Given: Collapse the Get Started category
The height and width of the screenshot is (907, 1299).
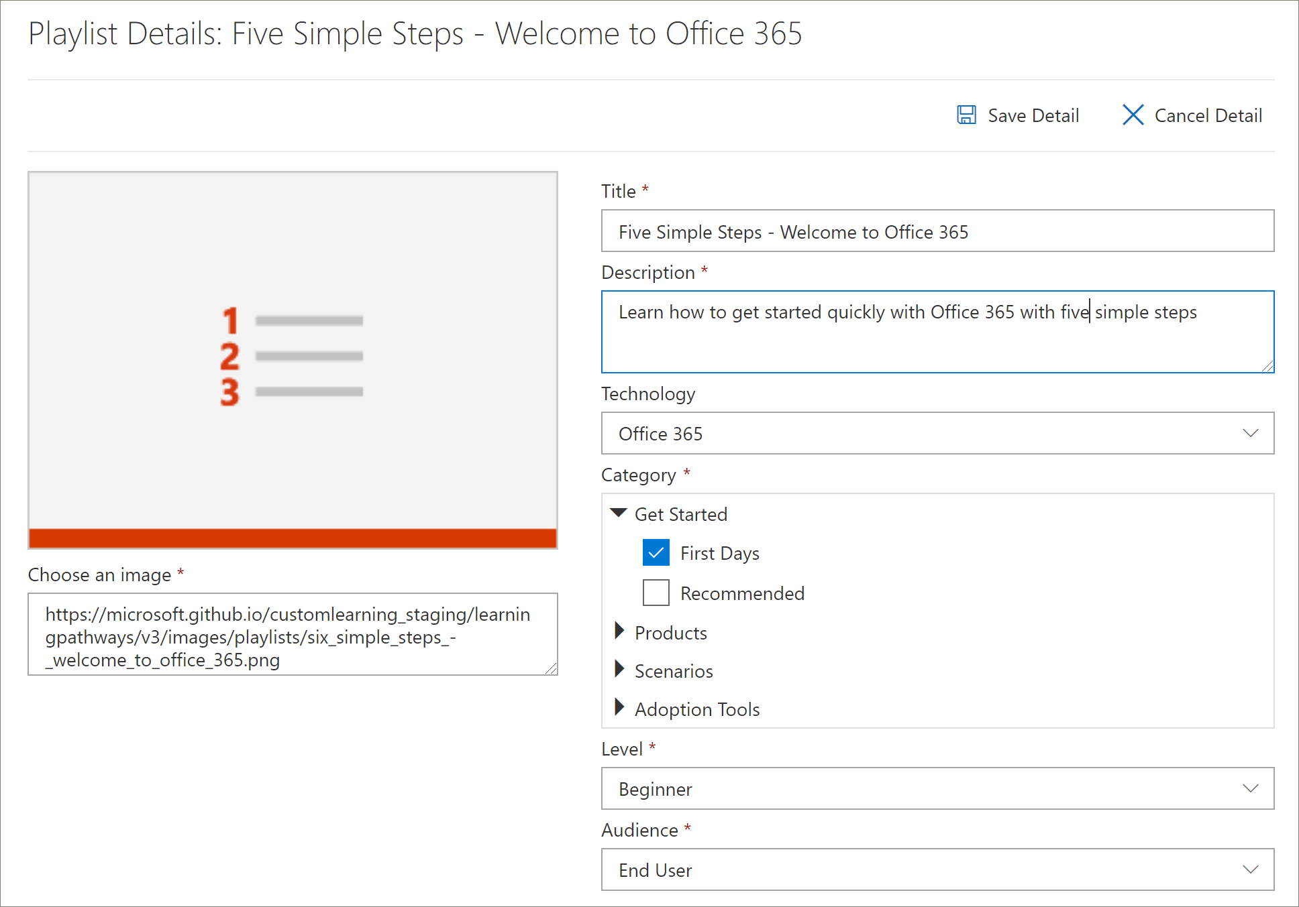Looking at the screenshot, I should [619, 514].
